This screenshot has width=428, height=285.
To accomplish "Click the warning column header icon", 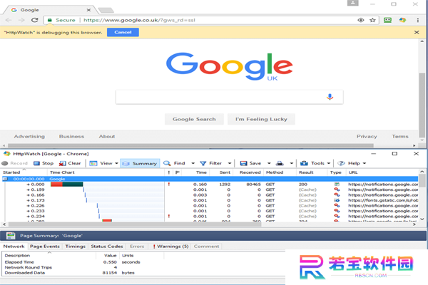I will tap(169, 172).
